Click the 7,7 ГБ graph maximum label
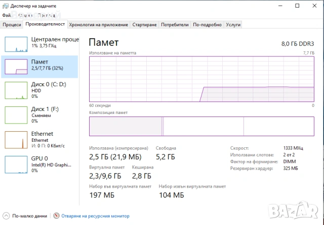Viewport: 324px width, 225px height. 309,53
